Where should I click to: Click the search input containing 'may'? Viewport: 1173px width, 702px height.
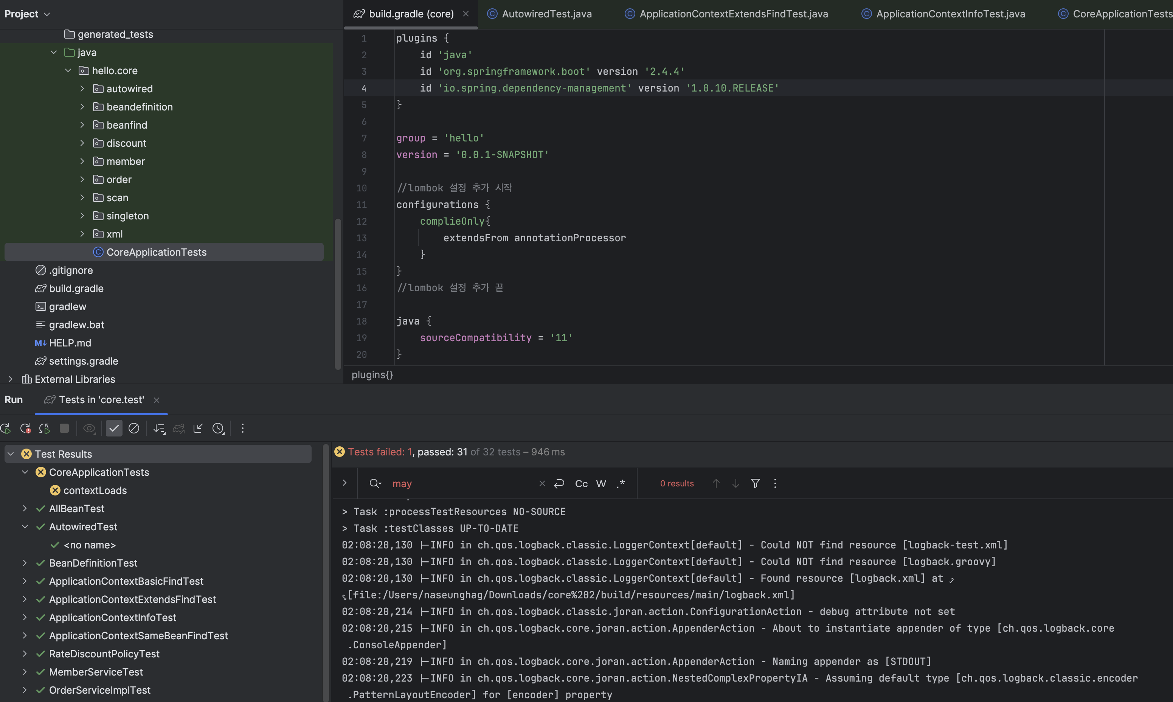[x=463, y=483]
